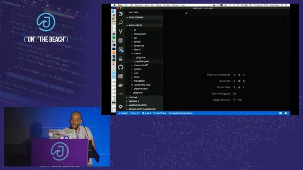This screenshot has height=170, width=303.
Task: Open the GitHub view in activity bar
Action: coord(121,67)
